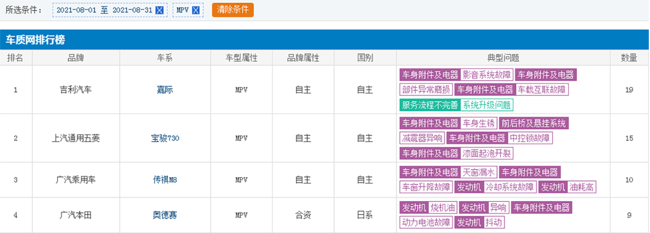This screenshot has height=233, width=650.
Task: Select the 车载互联故障 problem tag
Action: point(542,90)
